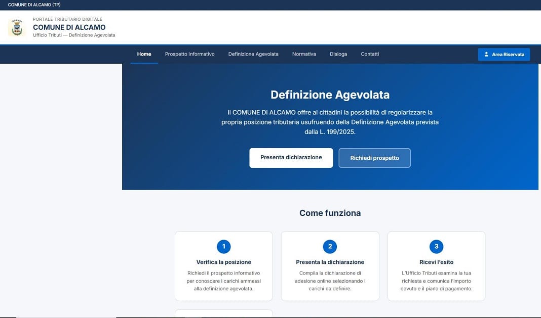Click the 'L'Ufficio Tributi esamina' description text
This screenshot has height=318, width=541.
click(436, 281)
